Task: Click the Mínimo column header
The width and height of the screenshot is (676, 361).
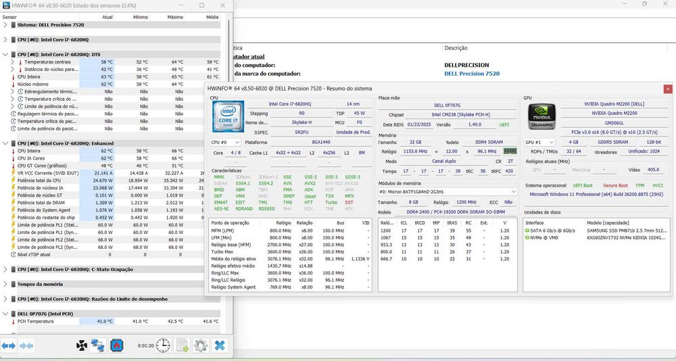Action: click(141, 18)
